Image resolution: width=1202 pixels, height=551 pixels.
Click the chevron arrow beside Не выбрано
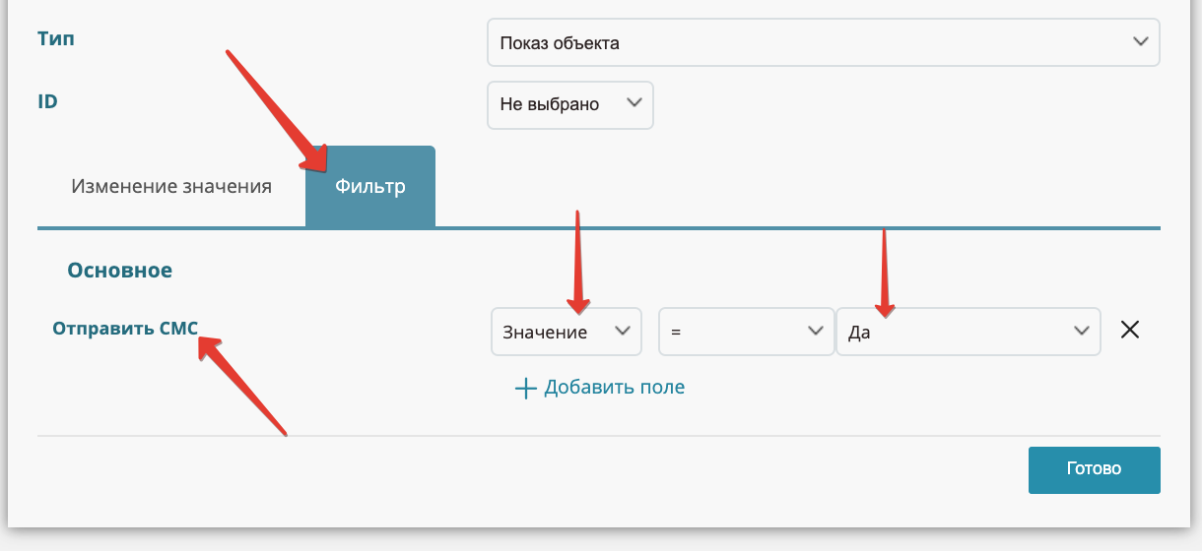click(x=634, y=103)
